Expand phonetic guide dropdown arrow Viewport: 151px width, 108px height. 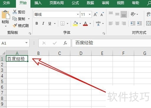click(103, 23)
